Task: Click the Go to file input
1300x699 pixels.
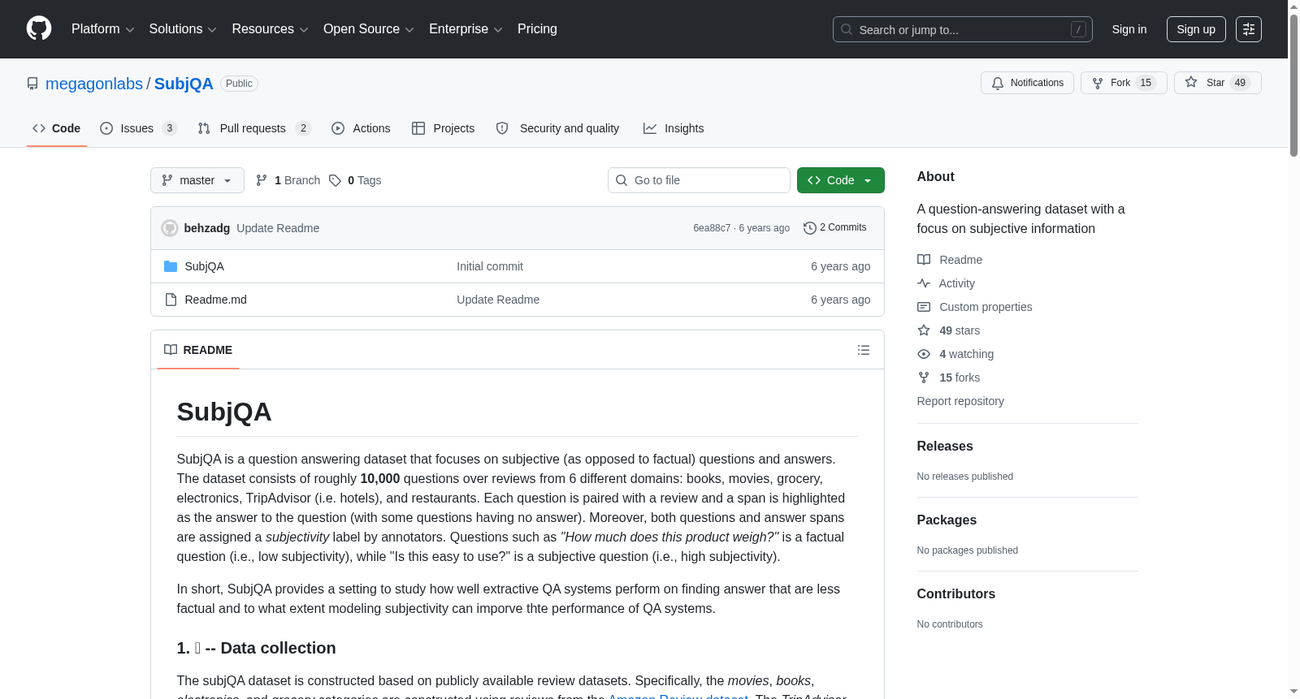Action: (x=699, y=180)
